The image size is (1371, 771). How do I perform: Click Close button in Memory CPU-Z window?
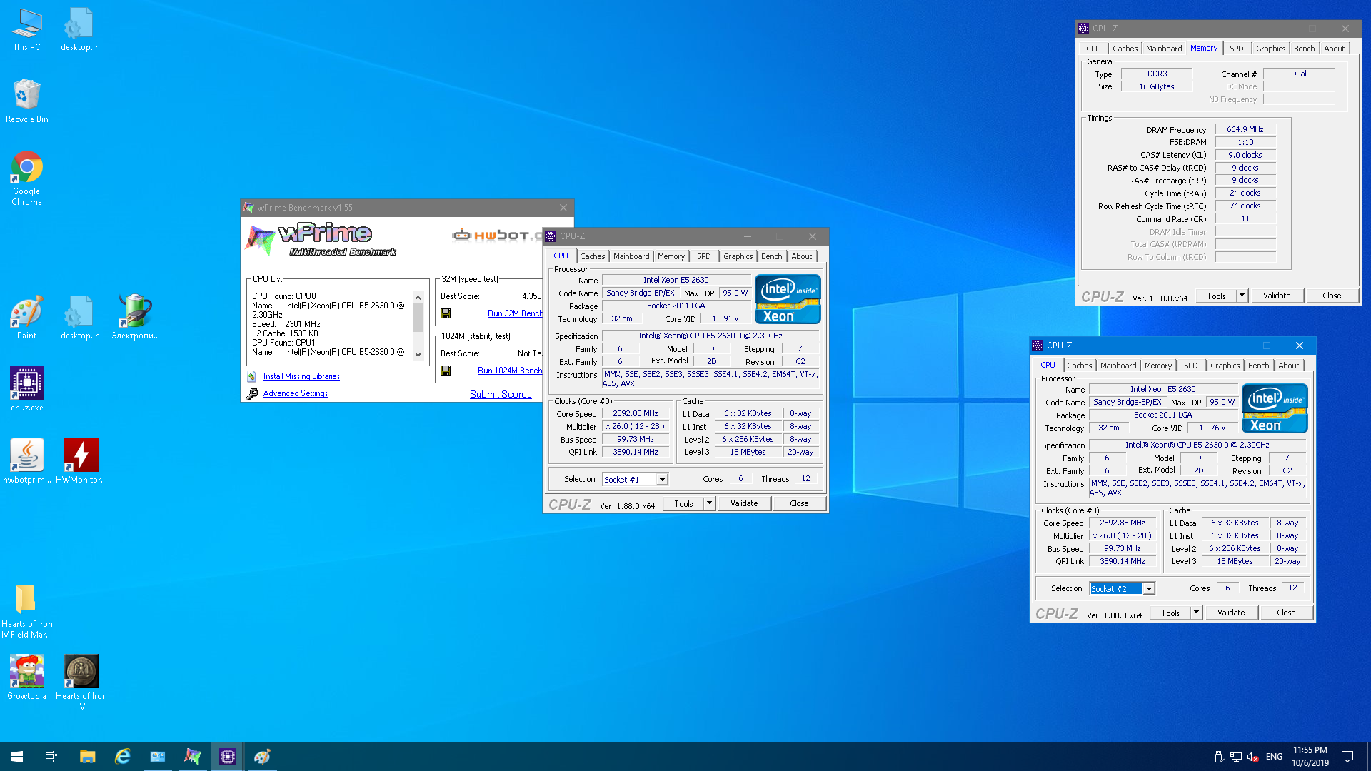click(1332, 296)
